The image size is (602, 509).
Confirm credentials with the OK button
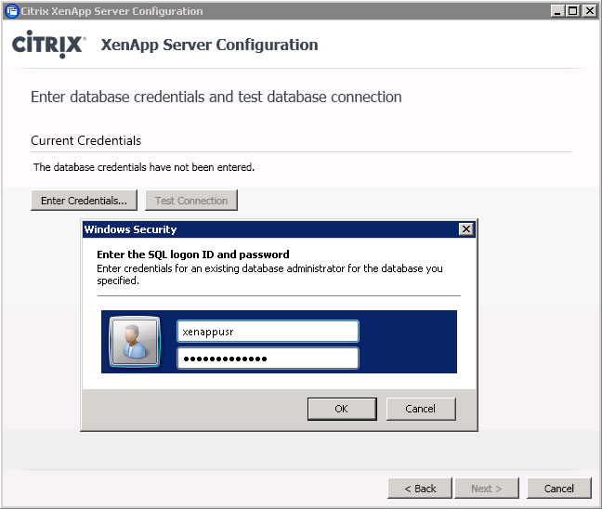[x=342, y=409]
